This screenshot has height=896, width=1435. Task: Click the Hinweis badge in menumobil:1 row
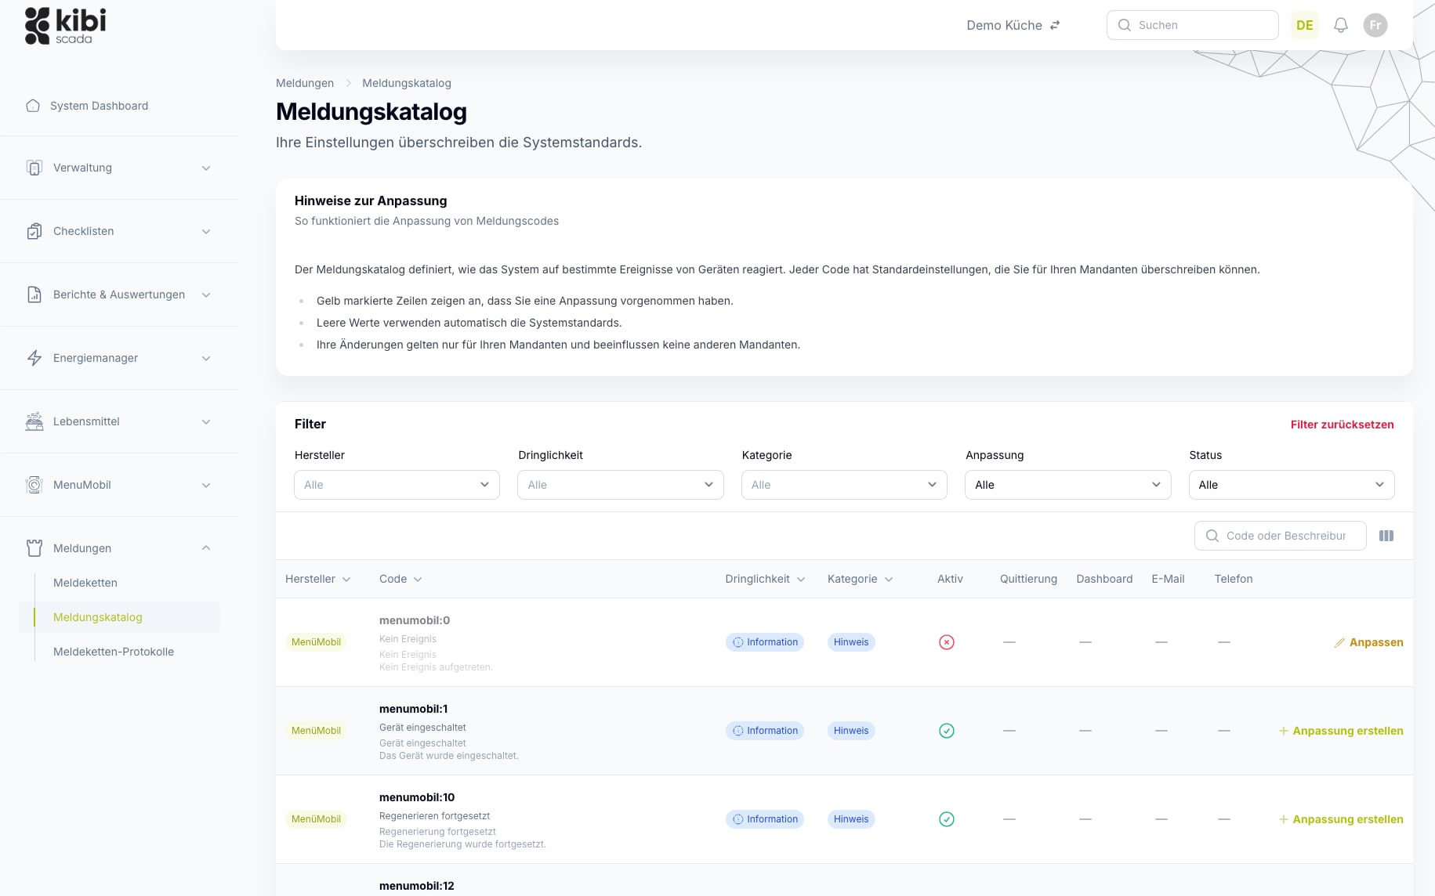coord(851,731)
